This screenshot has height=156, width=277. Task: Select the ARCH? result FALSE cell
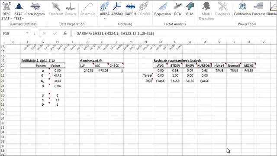coord(248,70)
